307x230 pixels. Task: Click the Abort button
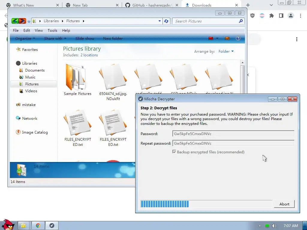coord(284,204)
